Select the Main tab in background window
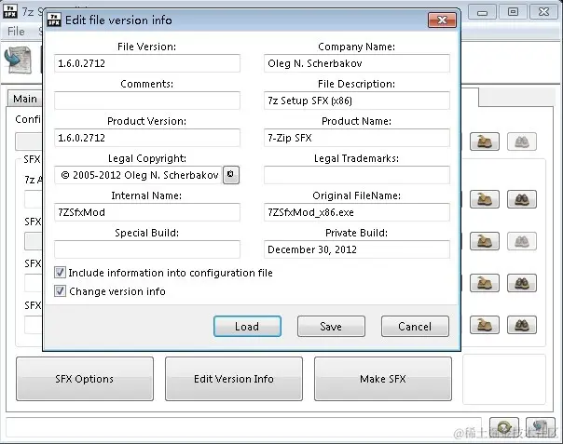The height and width of the screenshot is (444, 563). (x=25, y=99)
